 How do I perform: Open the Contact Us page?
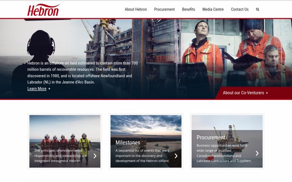240,9
